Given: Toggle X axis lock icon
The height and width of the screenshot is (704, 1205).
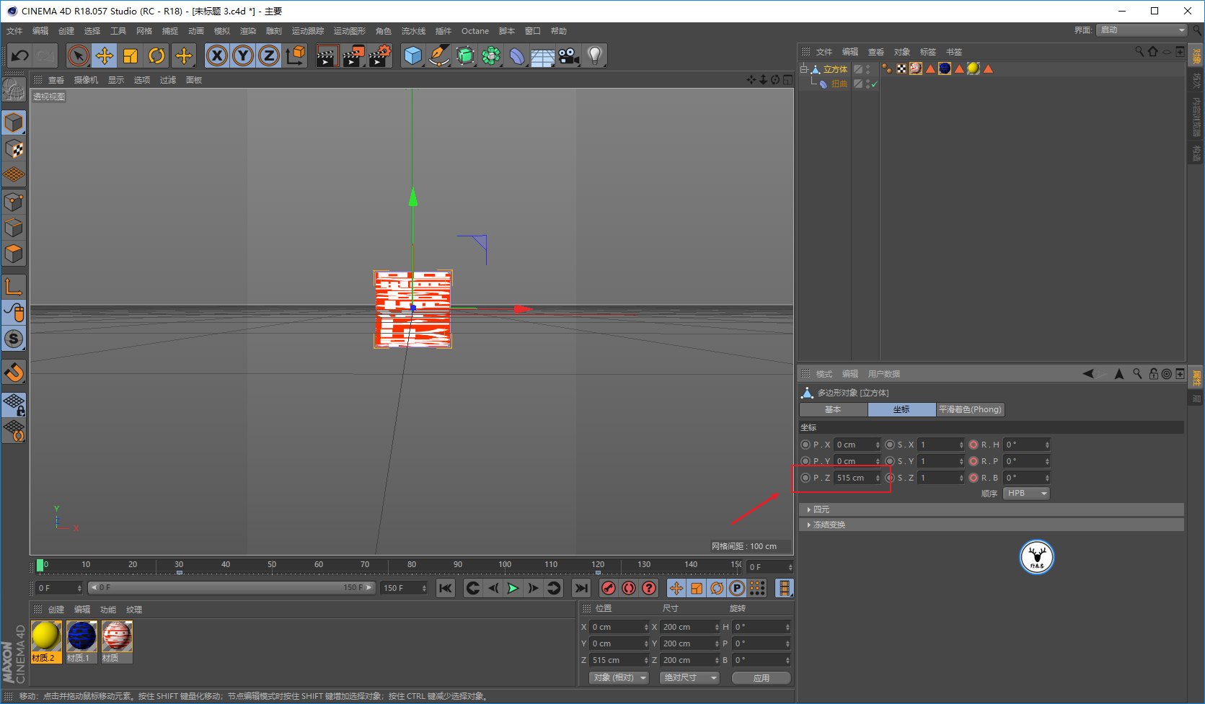Looking at the screenshot, I should pyautogui.click(x=217, y=55).
